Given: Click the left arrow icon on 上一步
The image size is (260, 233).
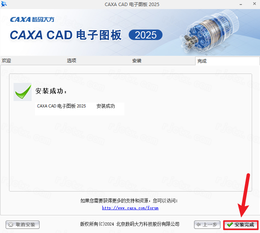Looking at the screenshot, I should click(199, 225).
